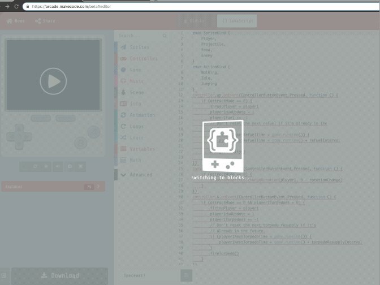Open the Loops toolbox category
Image resolution: width=380 pixels, height=285 pixels.
coord(142,126)
